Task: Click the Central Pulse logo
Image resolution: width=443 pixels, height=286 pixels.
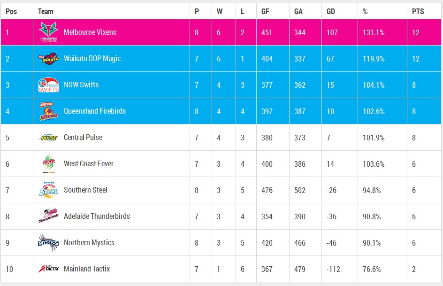Action: tap(48, 138)
